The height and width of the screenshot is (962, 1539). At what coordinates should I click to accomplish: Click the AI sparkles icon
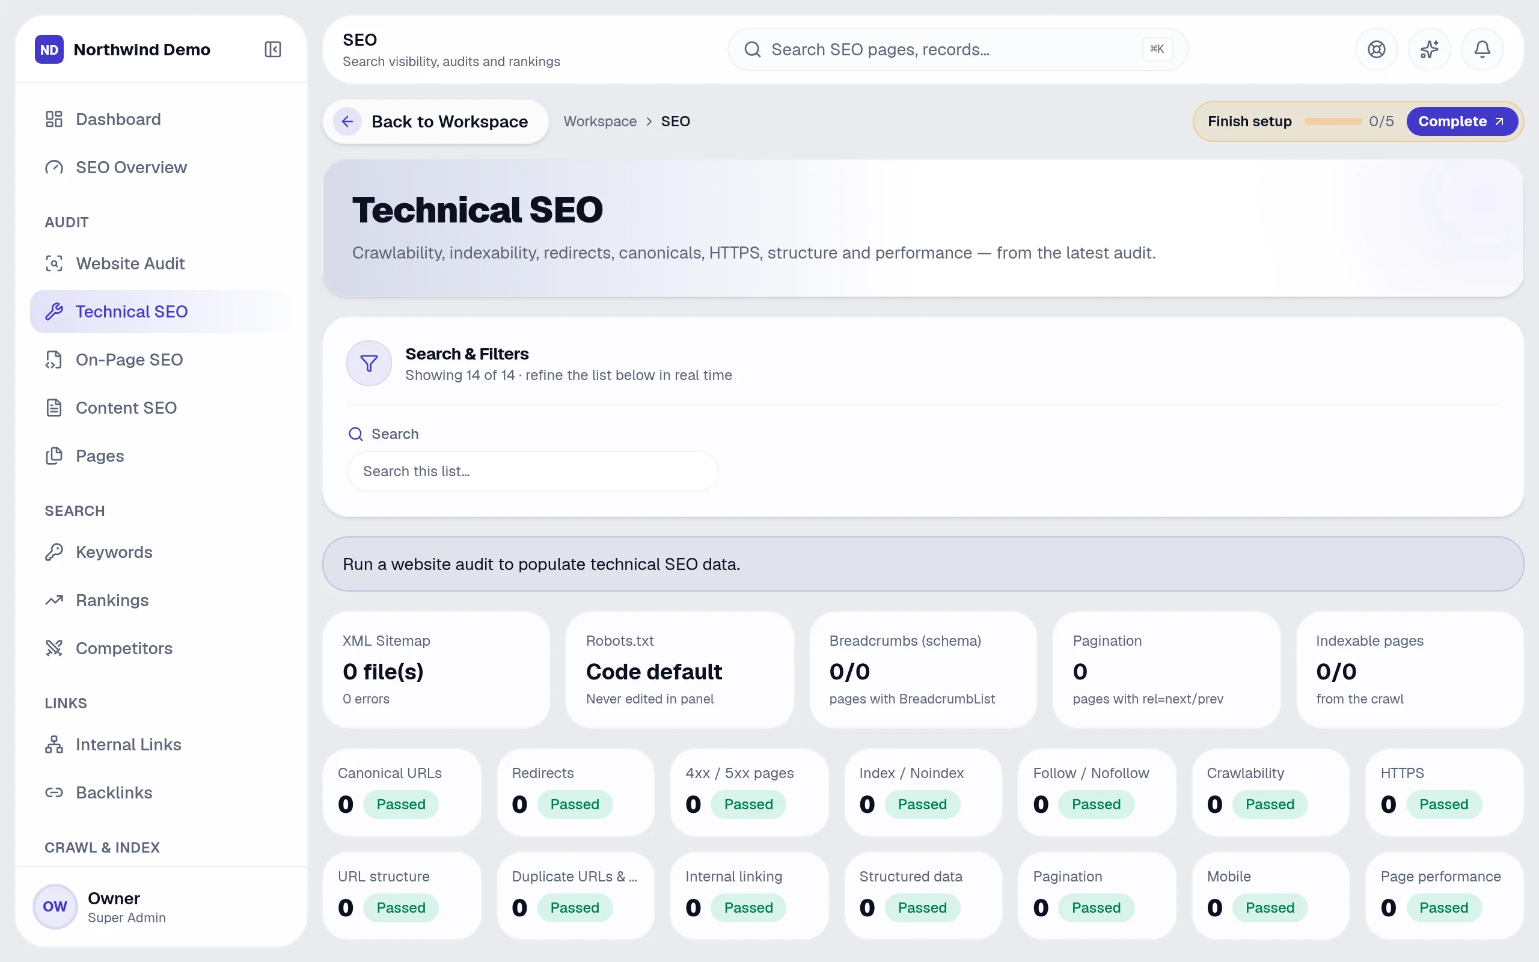pos(1429,50)
